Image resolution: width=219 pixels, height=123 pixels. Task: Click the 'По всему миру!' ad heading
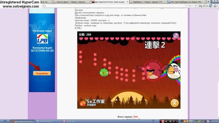tap(42, 31)
